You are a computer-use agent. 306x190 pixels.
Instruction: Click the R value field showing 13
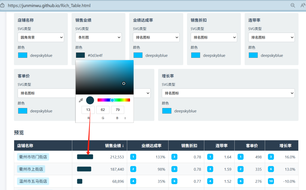[88, 110]
